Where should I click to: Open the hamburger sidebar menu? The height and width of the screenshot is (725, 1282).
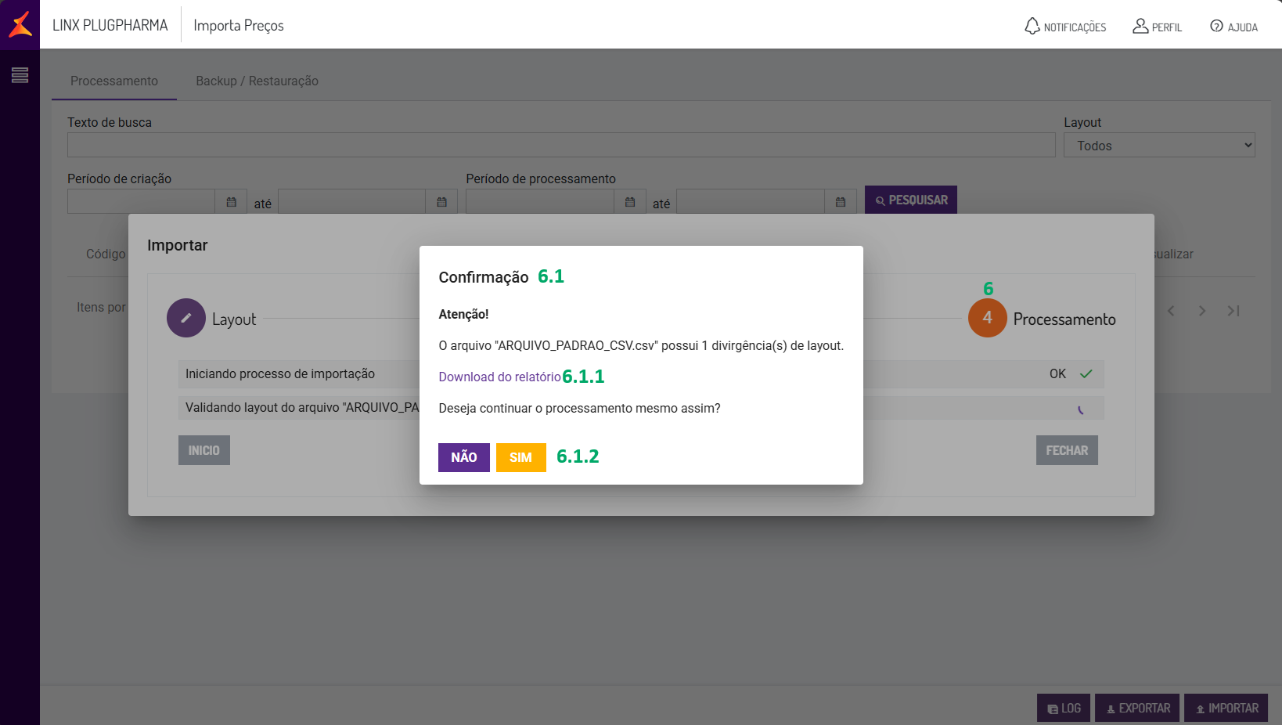[x=20, y=75]
